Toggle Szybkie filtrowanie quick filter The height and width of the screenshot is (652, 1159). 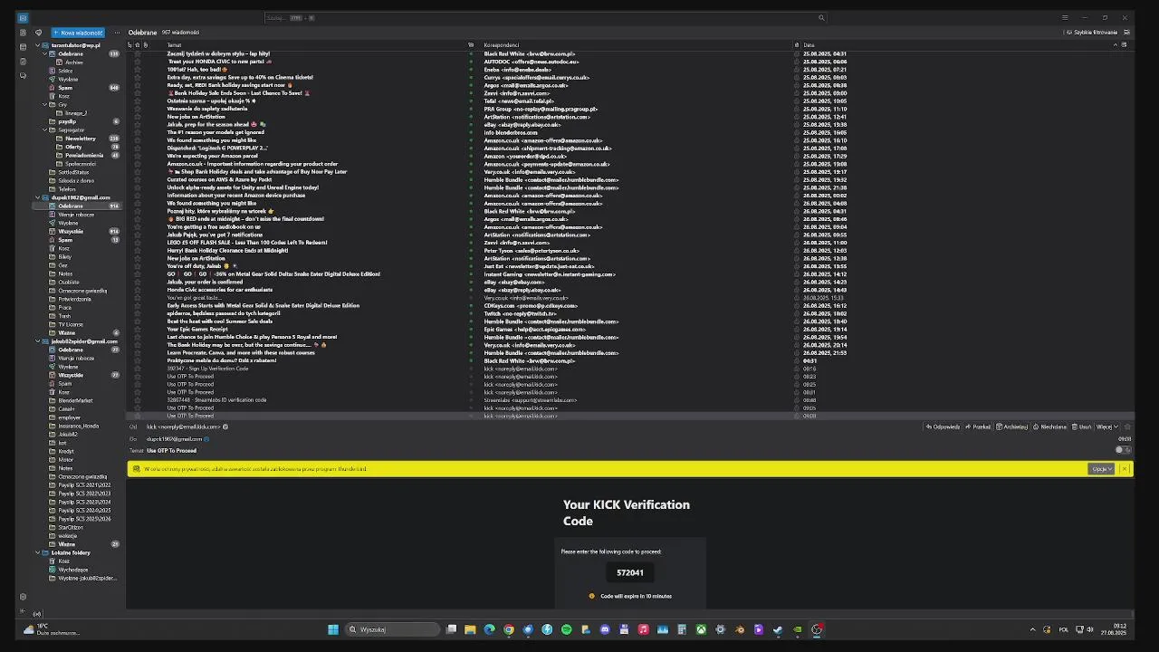coord(1092,33)
